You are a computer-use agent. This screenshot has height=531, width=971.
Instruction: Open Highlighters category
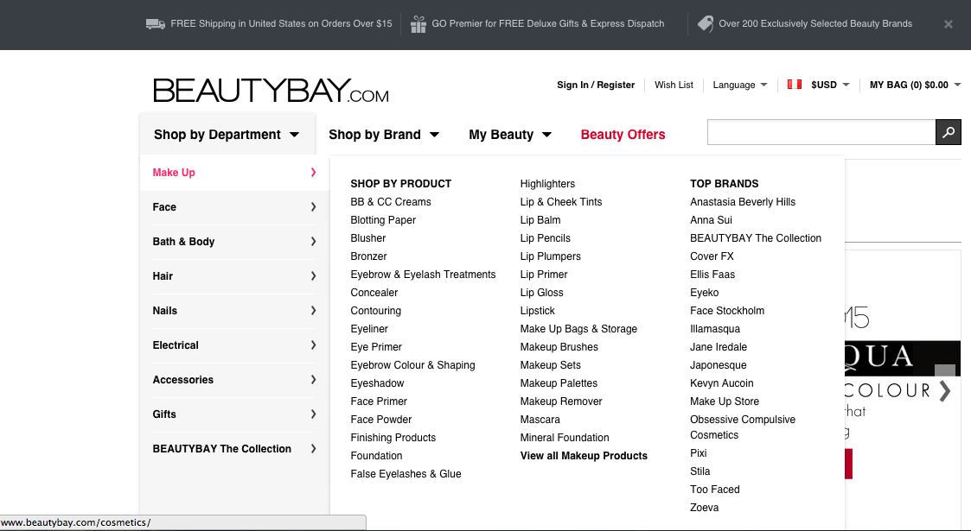point(547,184)
